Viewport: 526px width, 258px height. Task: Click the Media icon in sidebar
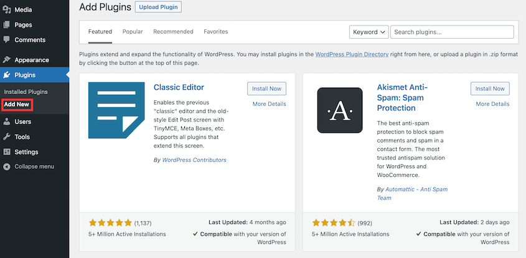(x=7, y=10)
